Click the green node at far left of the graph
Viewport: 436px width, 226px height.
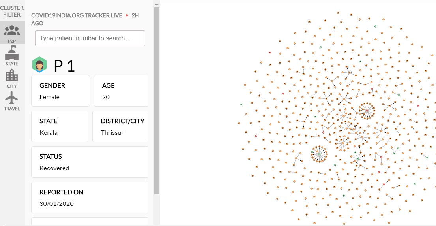241,105
